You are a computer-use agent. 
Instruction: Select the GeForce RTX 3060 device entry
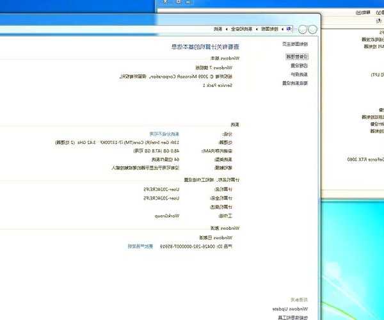tap(365, 159)
